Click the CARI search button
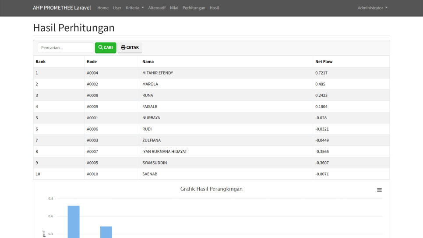Screen dimensions: 423x238 click(106, 47)
